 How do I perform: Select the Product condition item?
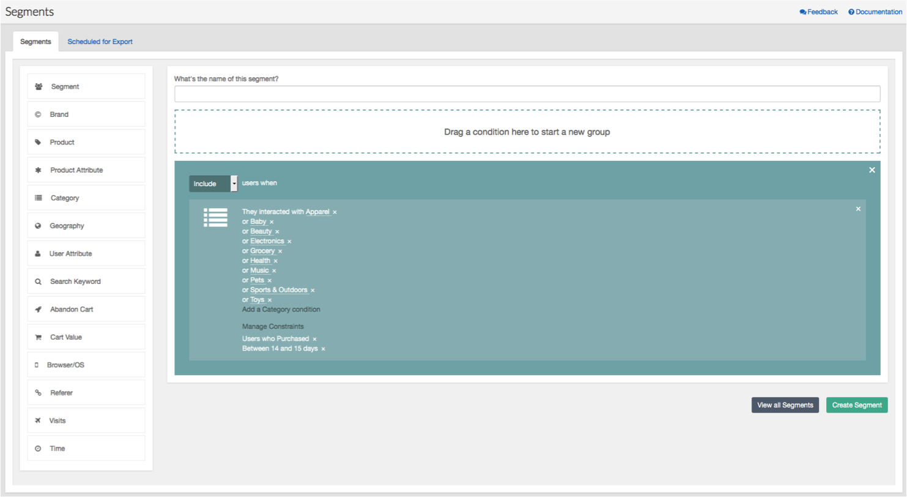[x=86, y=142]
